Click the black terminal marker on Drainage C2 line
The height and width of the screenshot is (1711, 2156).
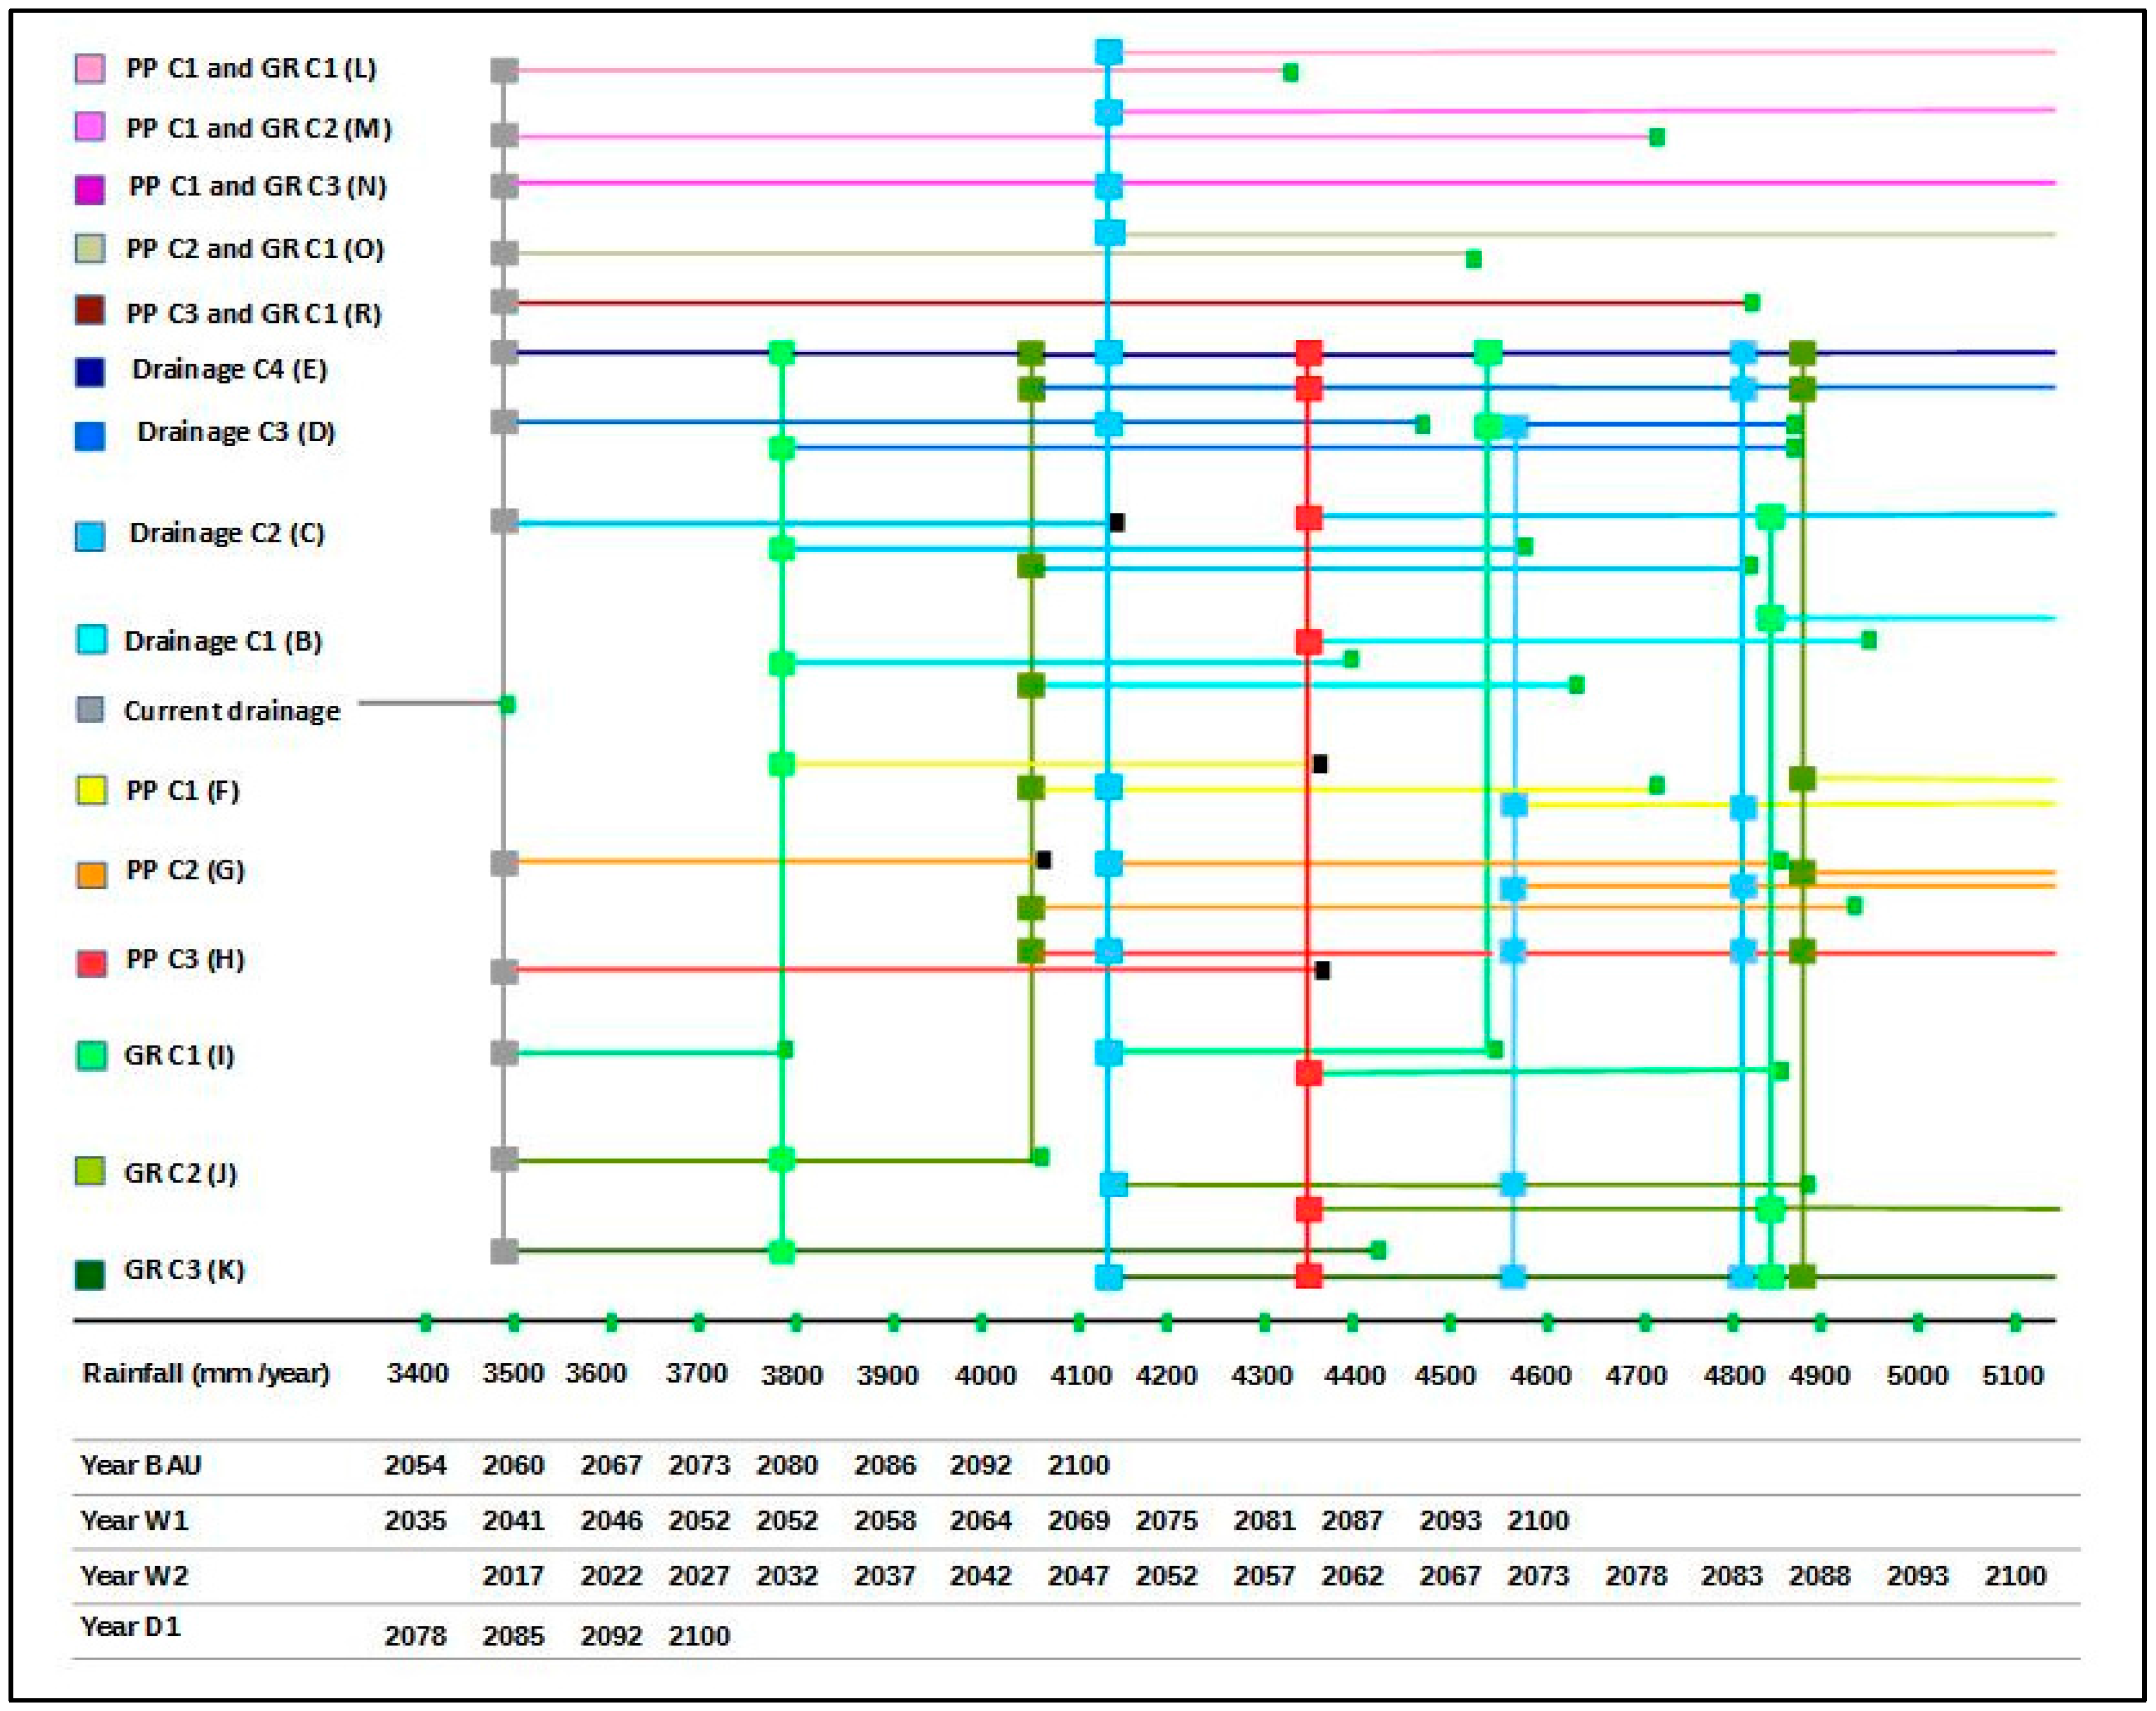1117,522
